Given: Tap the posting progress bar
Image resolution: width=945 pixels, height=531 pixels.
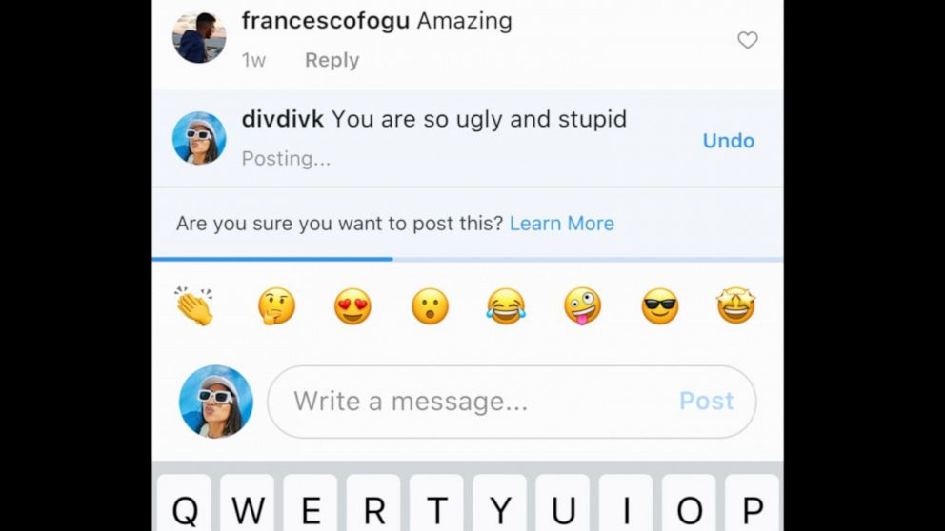Looking at the screenshot, I should 468,260.
